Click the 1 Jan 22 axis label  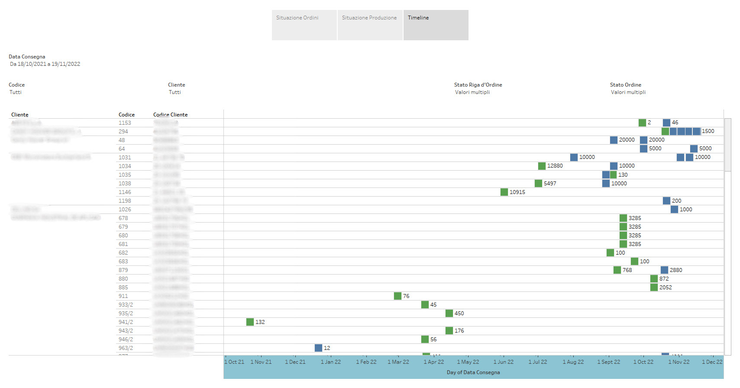[x=331, y=362]
